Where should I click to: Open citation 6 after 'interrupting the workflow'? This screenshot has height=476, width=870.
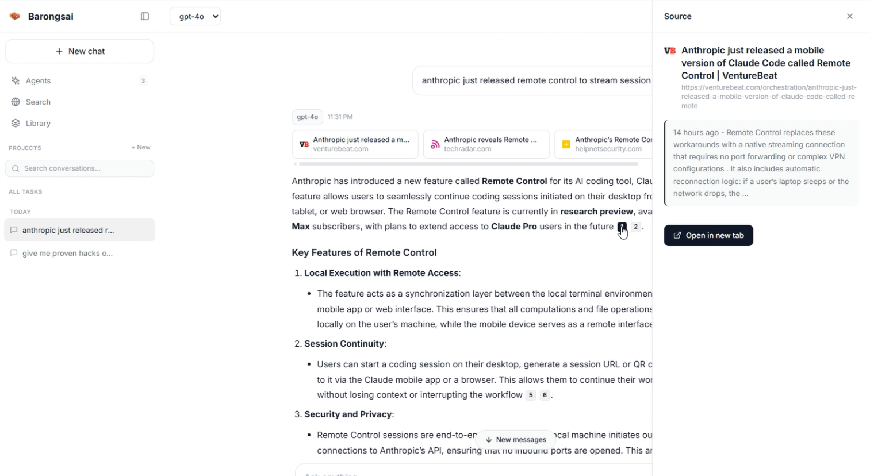545,395
